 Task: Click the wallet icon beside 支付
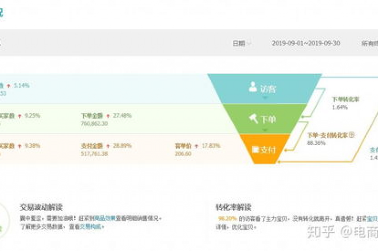pos(255,150)
